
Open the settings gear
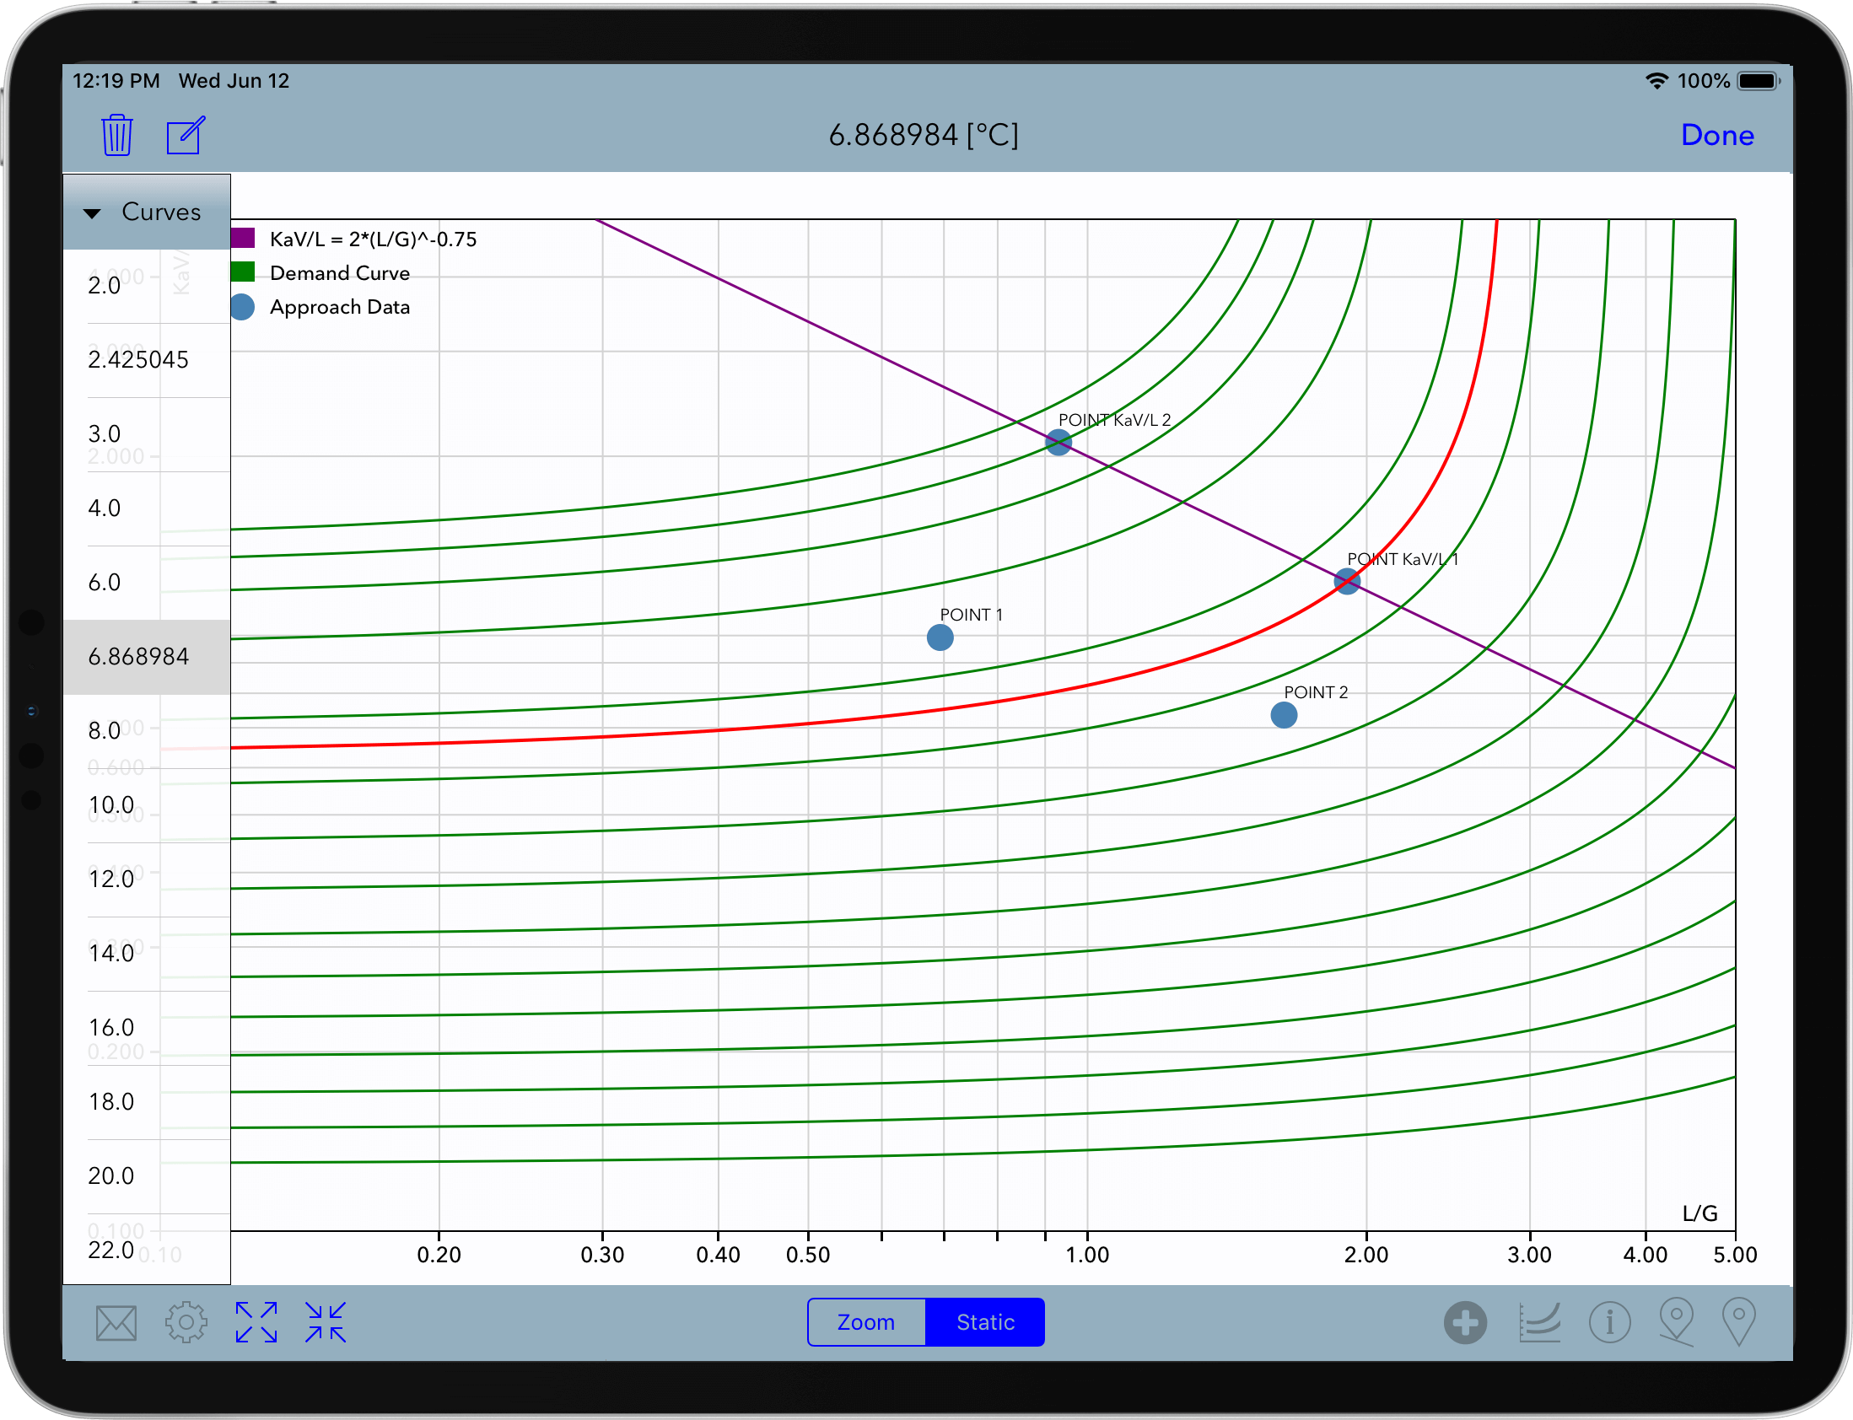point(186,1322)
